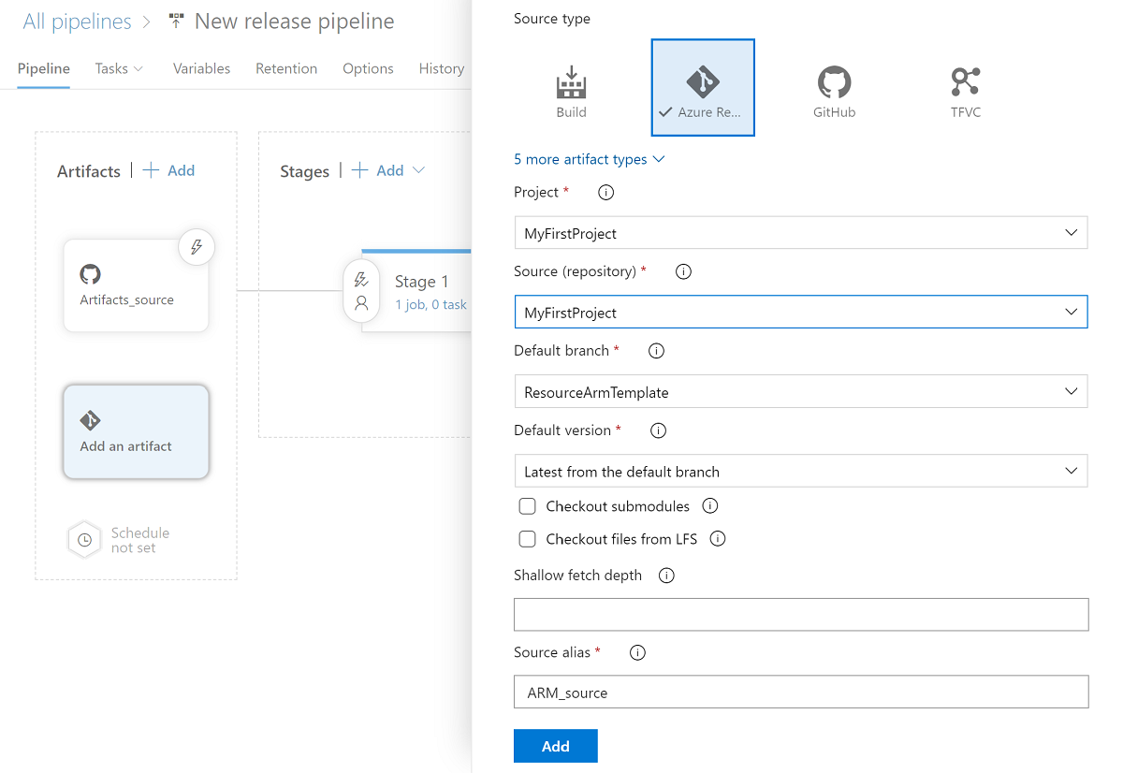This screenshot has width=1123, height=773.
Task: Open the Default version dropdown
Action: tap(800, 472)
